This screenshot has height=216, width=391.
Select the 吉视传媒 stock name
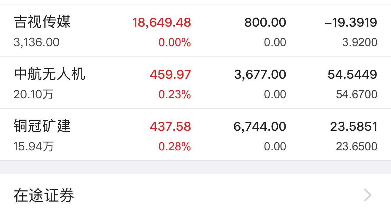click(x=42, y=22)
